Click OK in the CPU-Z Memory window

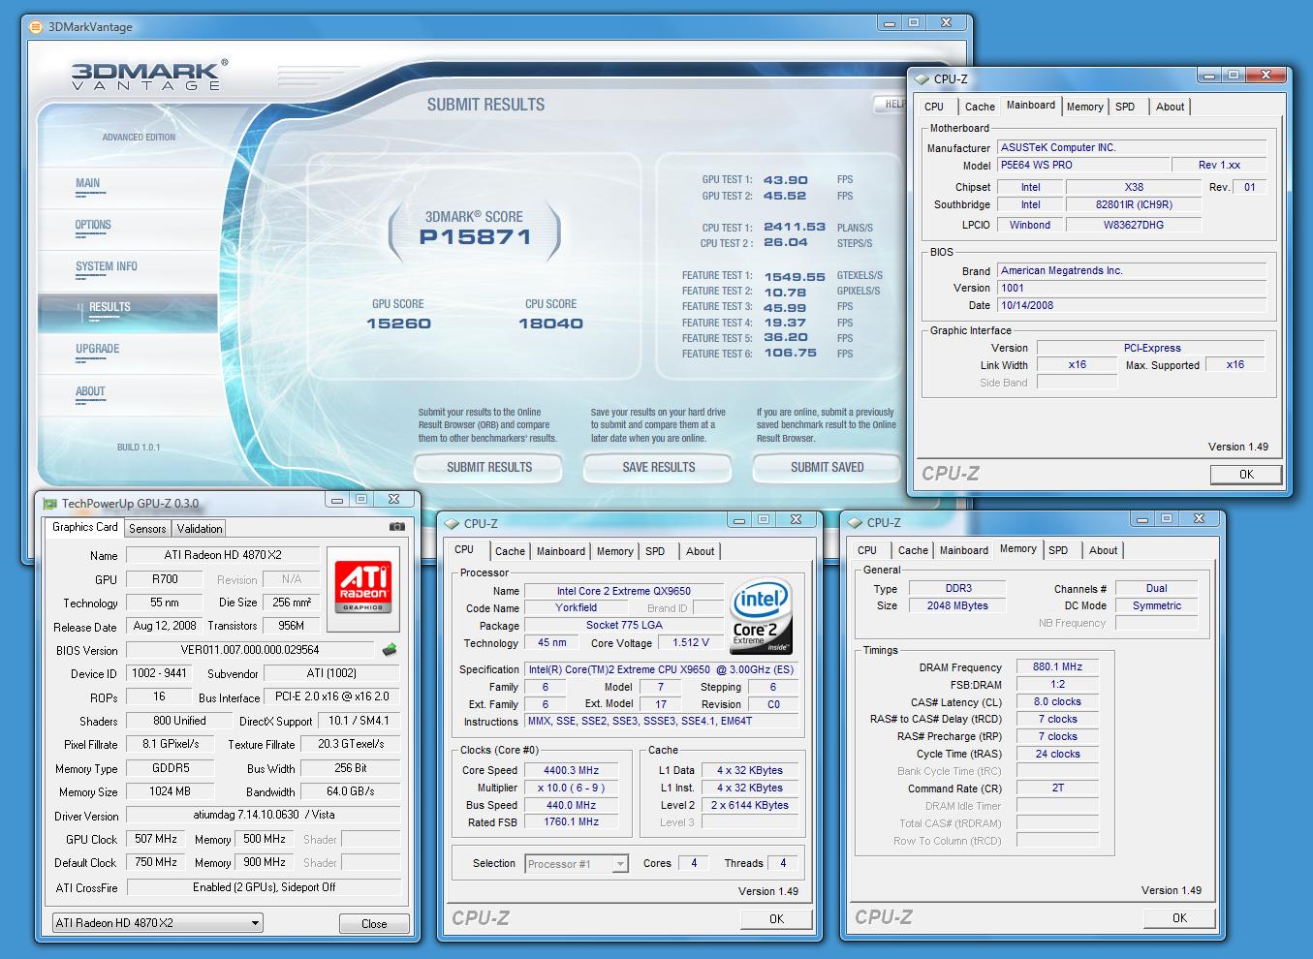1179,918
